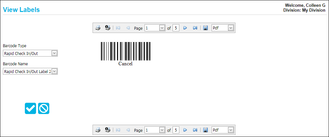Click the total pages field in top toolbar
Image resolution: width=329 pixels, height=137 pixels.
(x=176, y=28)
